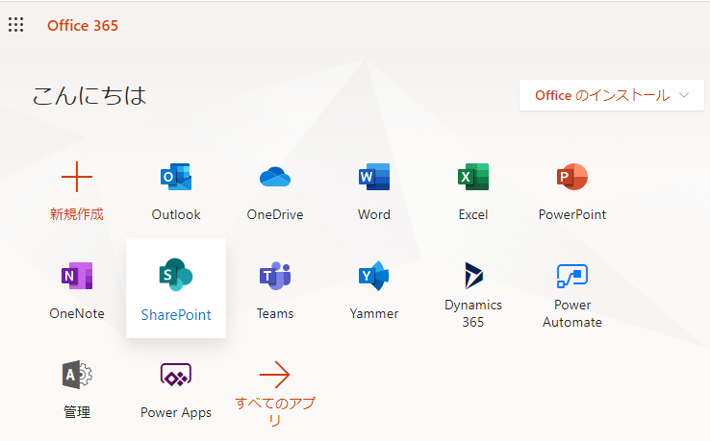Open the Teams app icon
710x441 pixels.
click(x=275, y=276)
